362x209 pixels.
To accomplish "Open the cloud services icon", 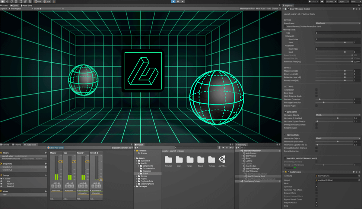I will (322, 2).
